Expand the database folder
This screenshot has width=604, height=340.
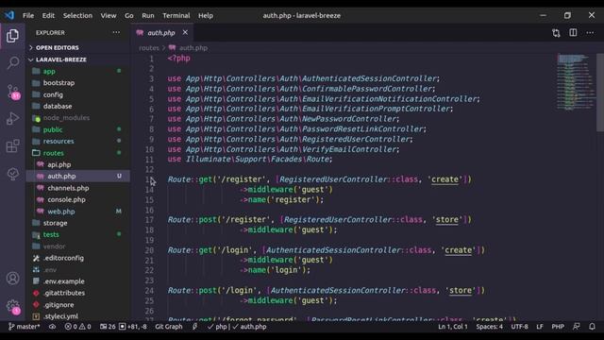pyautogui.click(x=58, y=106)
